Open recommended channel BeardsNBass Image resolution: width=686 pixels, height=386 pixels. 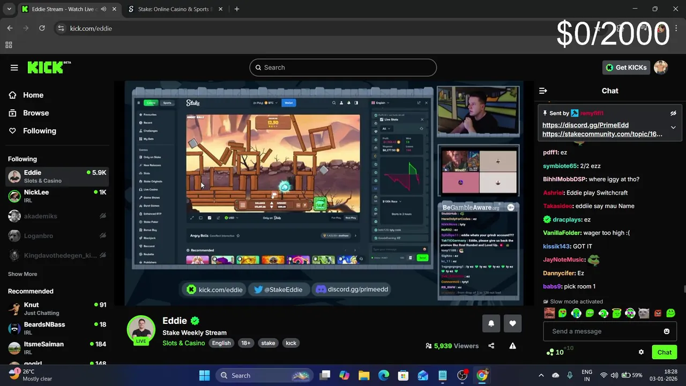pos(57,328)
